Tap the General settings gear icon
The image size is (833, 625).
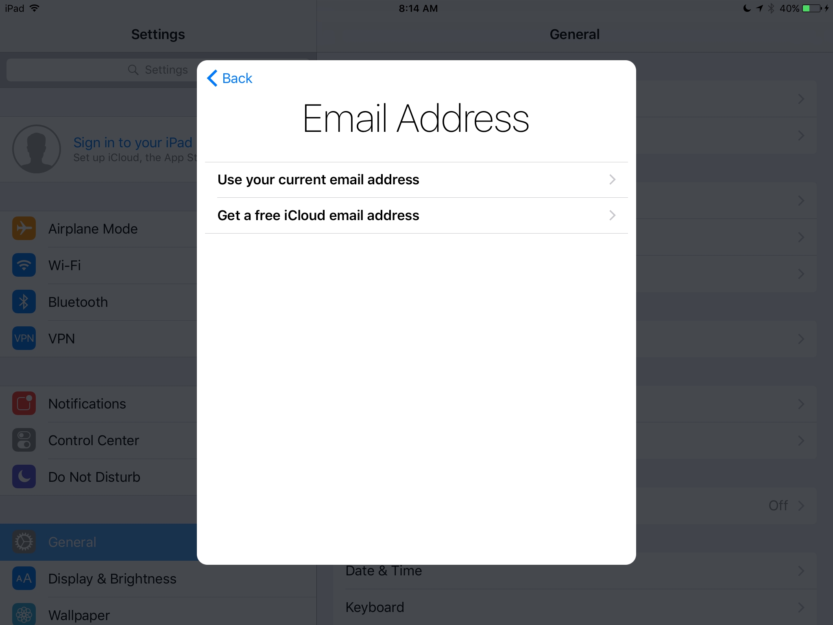pos(24,541)
